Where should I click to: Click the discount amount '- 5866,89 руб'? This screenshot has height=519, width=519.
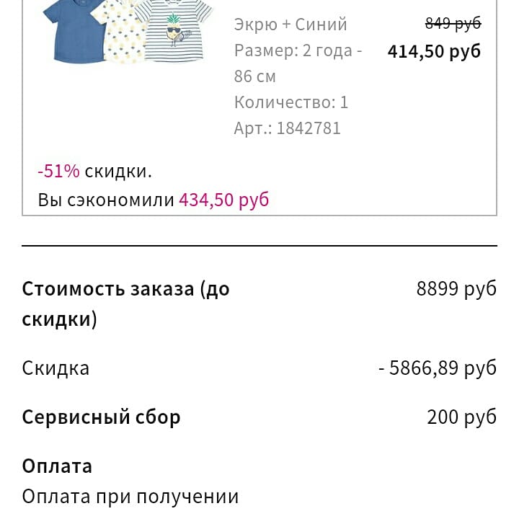[438, 368]
